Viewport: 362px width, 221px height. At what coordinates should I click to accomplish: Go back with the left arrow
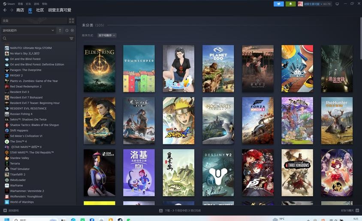[5, 10]
